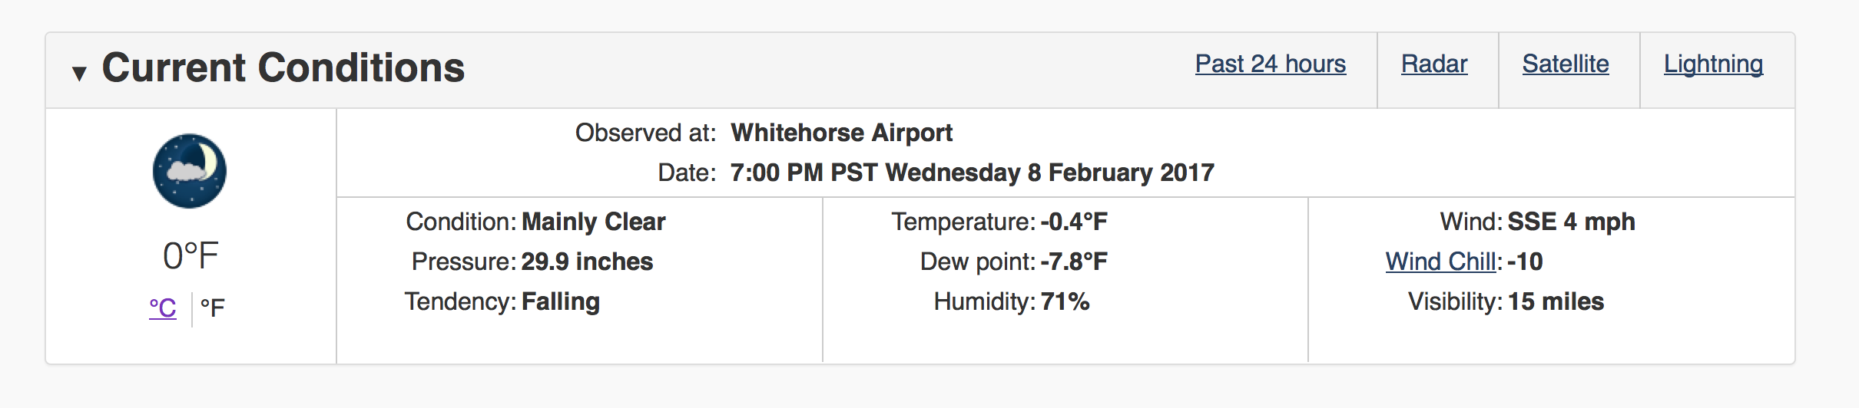Collapse the Current Conditions triangle arrow
This screenshot has height=408, width=1859.
coord(79,73)
